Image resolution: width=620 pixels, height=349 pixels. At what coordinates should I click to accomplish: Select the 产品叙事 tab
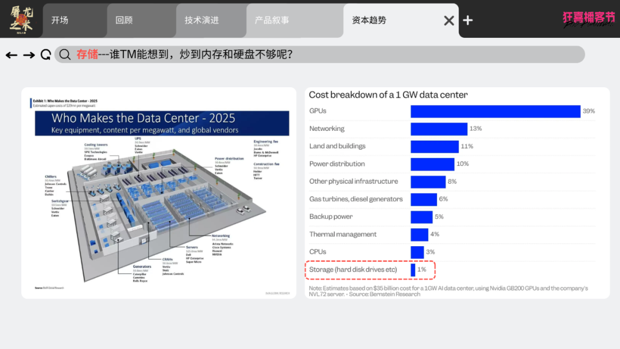[x=295, y=21]
